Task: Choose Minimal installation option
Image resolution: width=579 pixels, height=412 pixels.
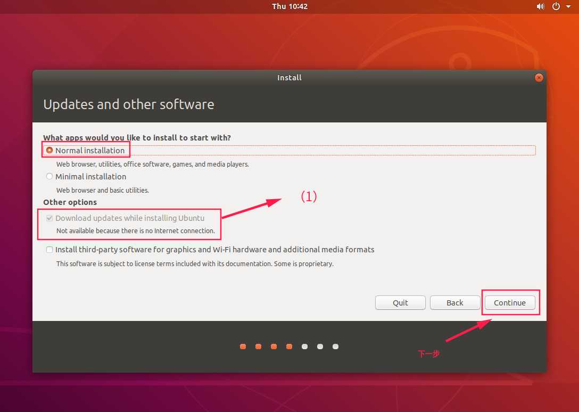Action: coord(49,176)
